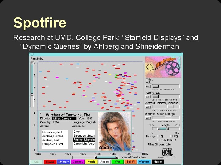Screen dimensions: 221x165
Task: Click the Title alphabet slider thumb
Action: tap(156, 86)
